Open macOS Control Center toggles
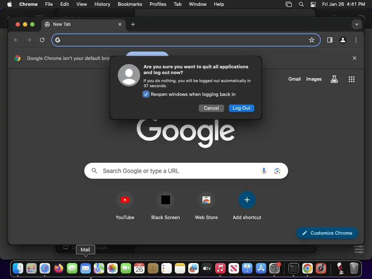 313,4
